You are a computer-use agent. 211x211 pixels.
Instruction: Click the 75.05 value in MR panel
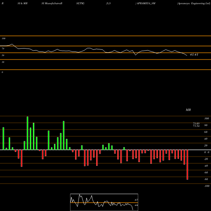(x=196, y=124)
